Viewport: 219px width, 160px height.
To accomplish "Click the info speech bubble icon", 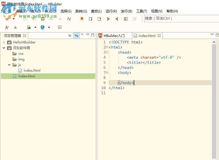I will (60, 27).
